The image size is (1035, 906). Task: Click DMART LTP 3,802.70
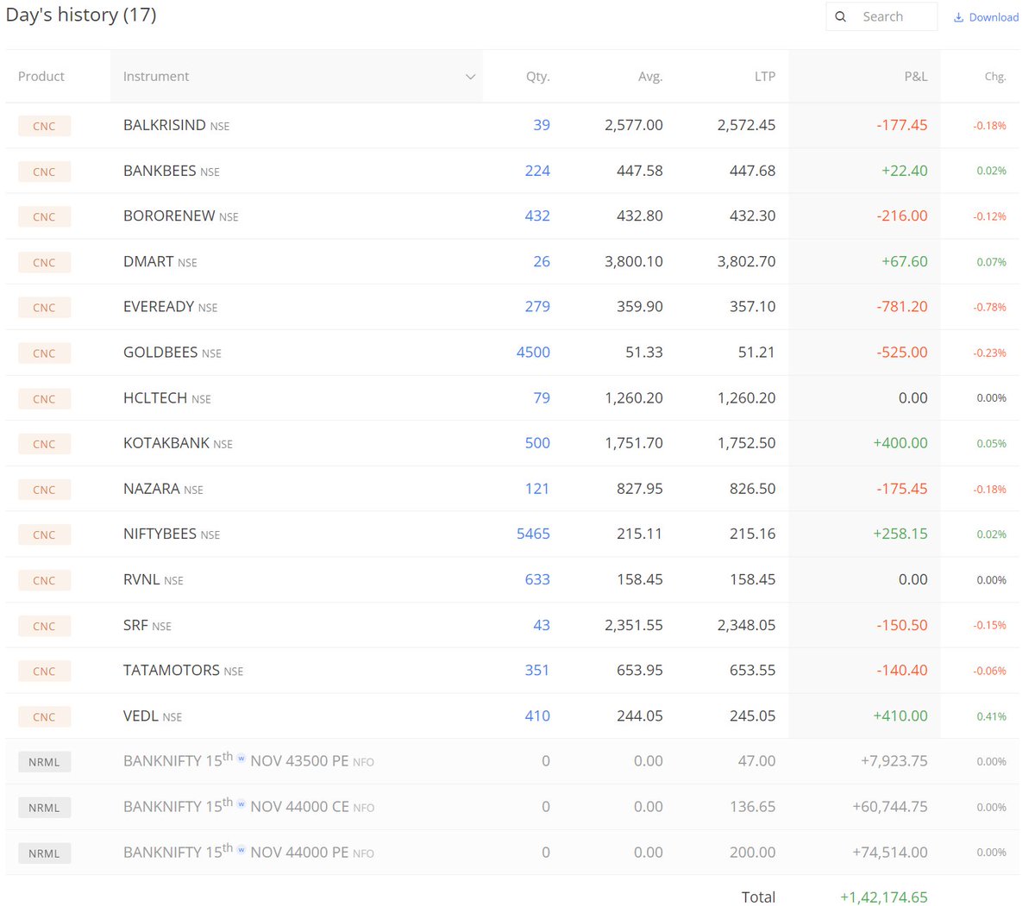pos(746,262)
